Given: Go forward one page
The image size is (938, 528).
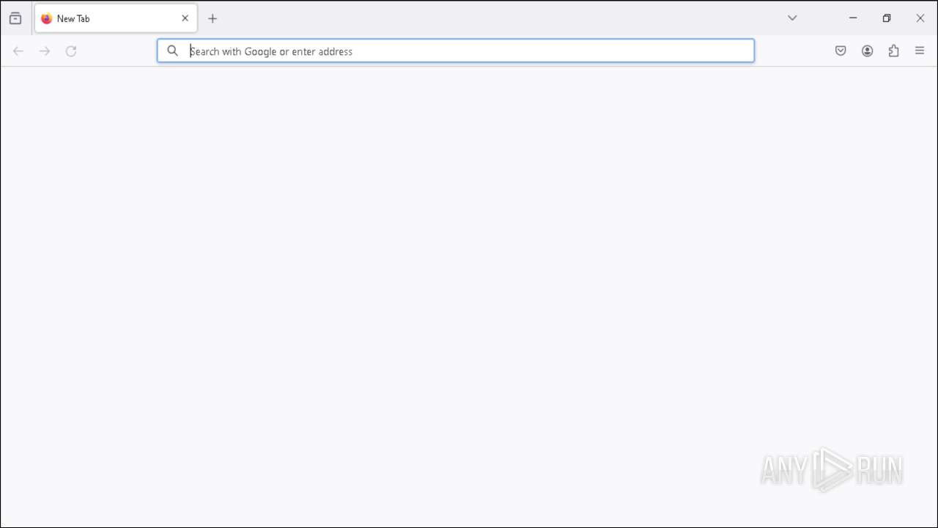Looking at the screenshot, I should 45,51.
